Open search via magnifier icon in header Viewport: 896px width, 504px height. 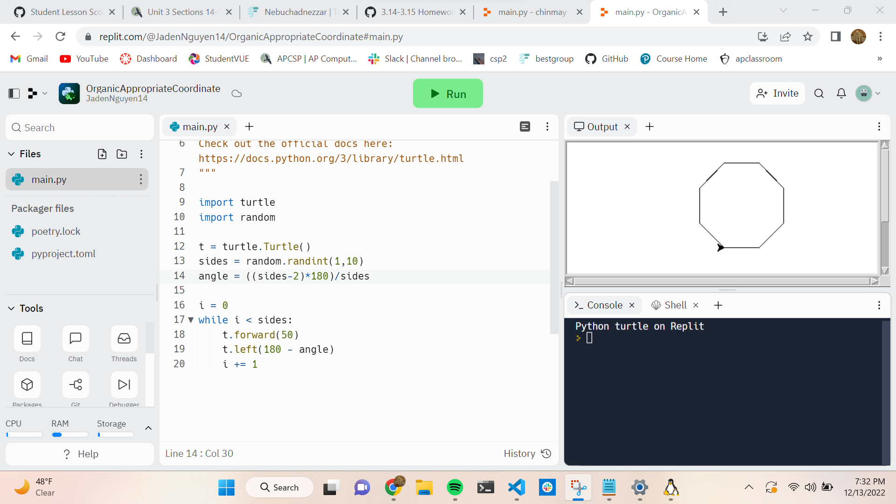pyautogui.click(x=819, y=93)
